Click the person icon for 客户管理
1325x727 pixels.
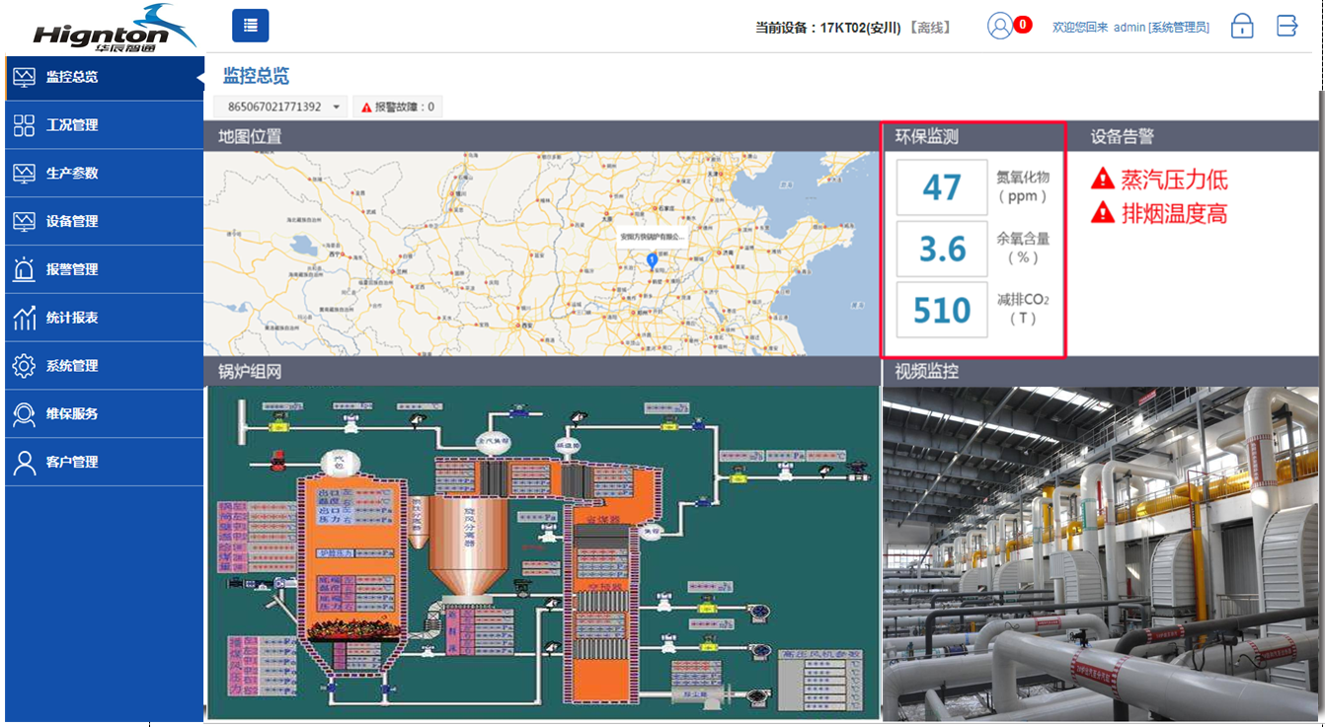[x=24, y=462]
